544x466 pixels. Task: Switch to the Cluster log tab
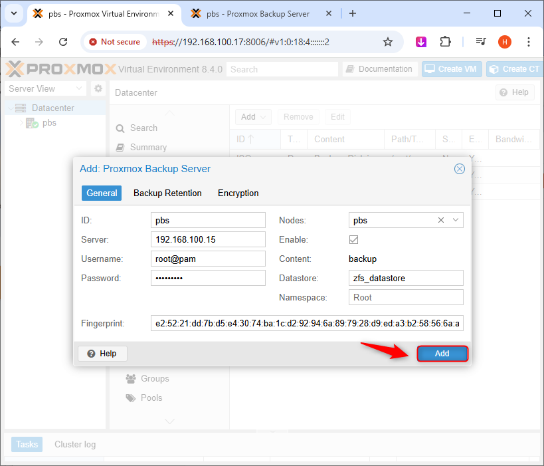[x=75, y=445]
